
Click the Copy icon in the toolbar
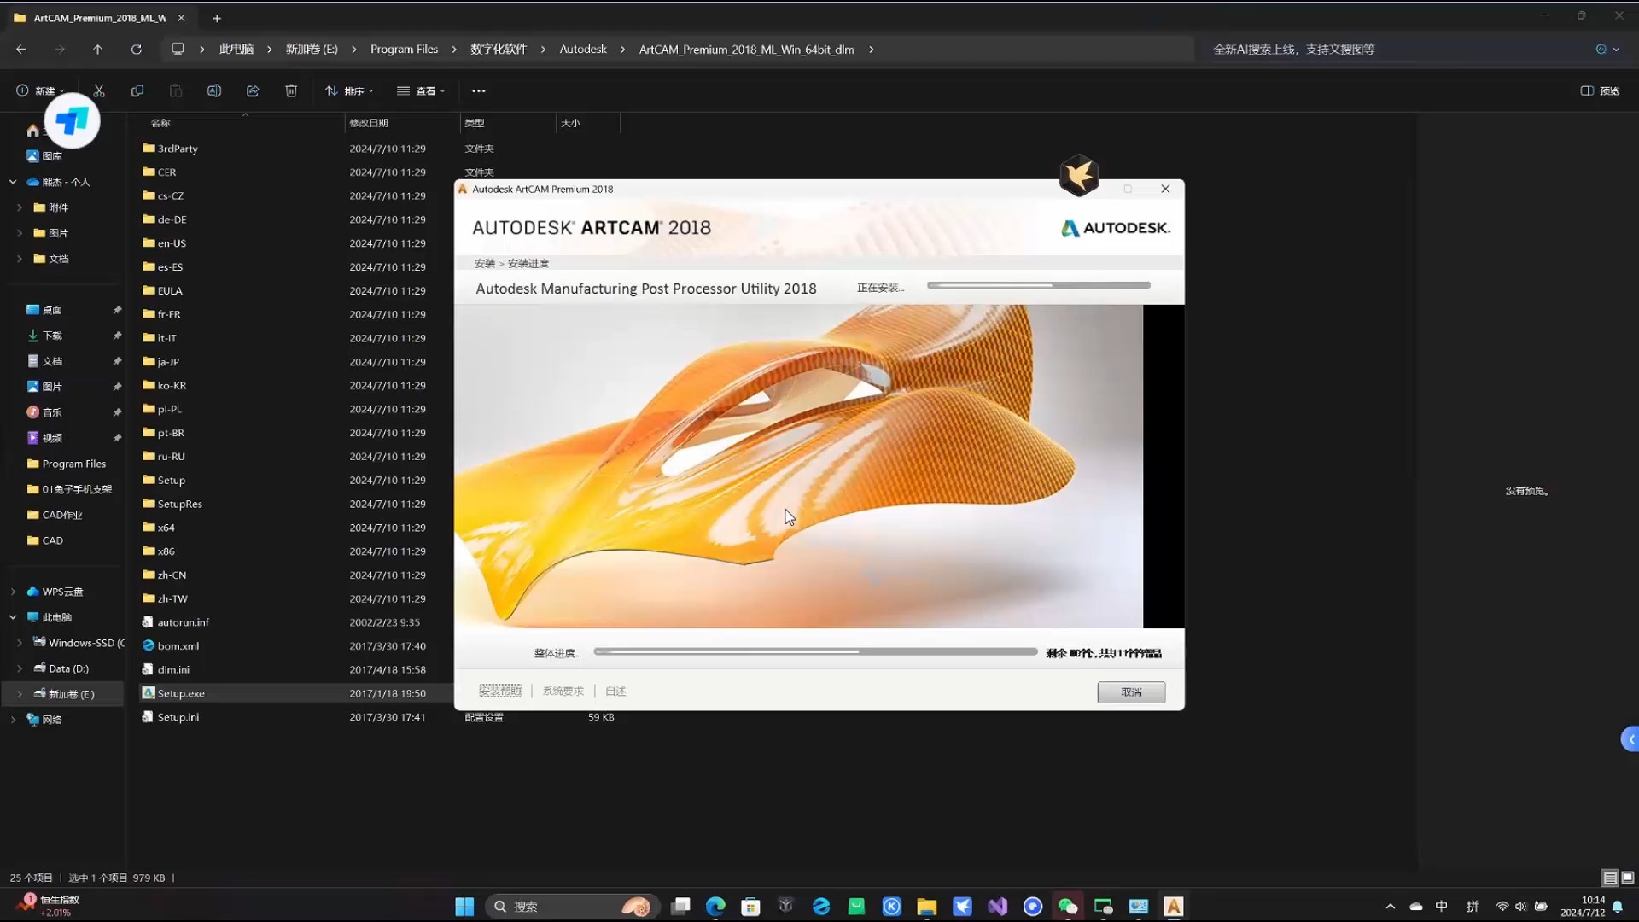137,90
